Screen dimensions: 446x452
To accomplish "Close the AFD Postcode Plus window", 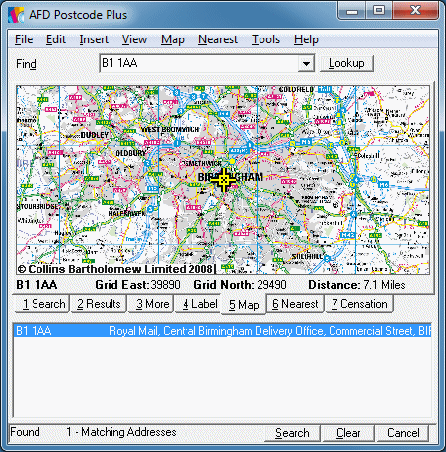I will click(415, 11).
